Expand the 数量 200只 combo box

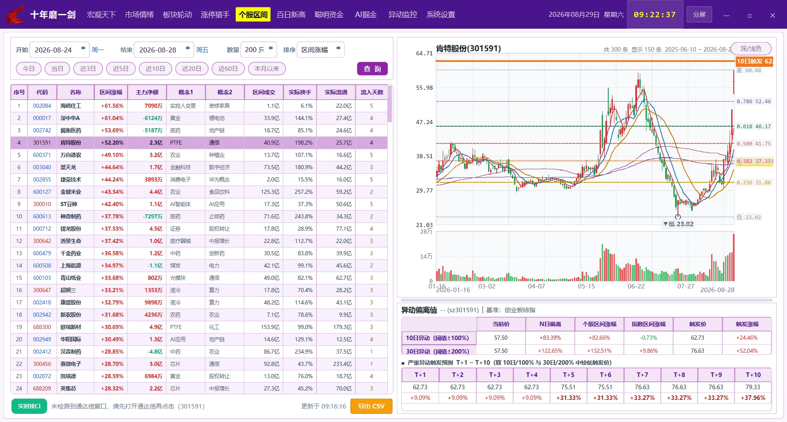(x=259, y=50)
